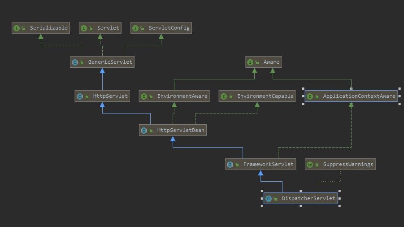Click bottom-left selection handle of DispatcherServlet
This screenshot has width=404, height=227.
262,206
